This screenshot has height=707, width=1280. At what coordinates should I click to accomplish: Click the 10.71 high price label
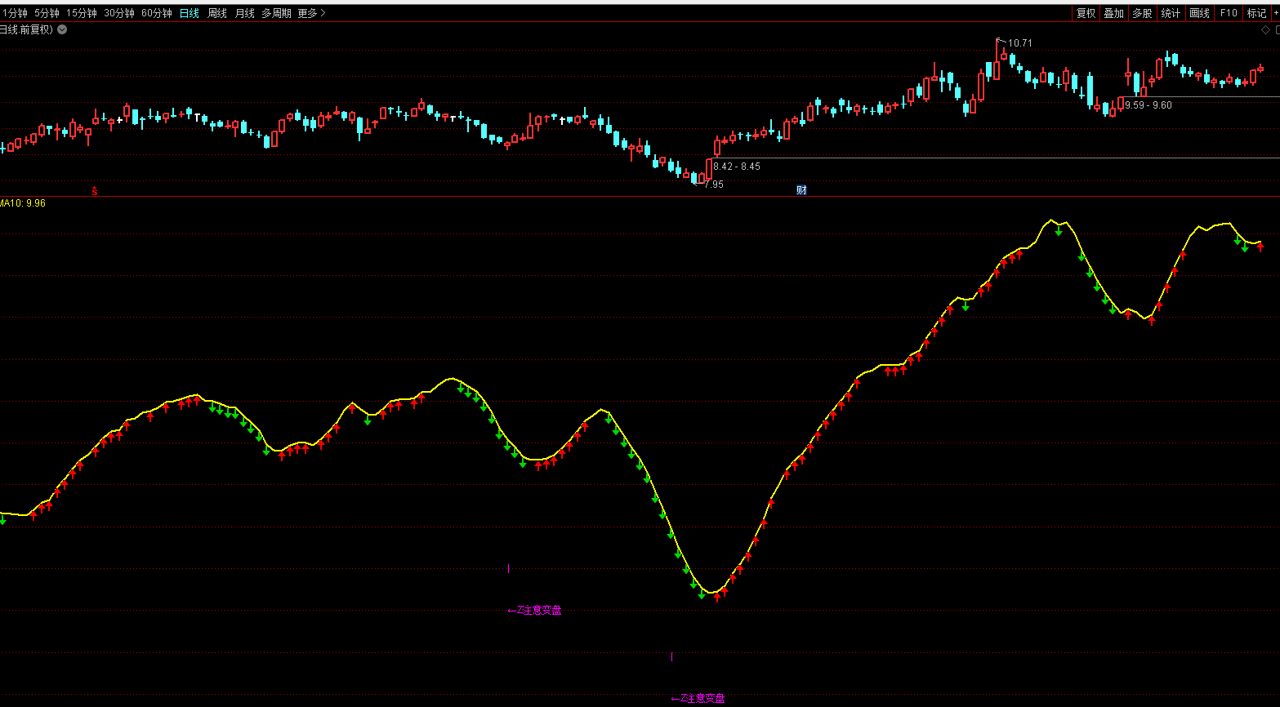coord(1019,43)
